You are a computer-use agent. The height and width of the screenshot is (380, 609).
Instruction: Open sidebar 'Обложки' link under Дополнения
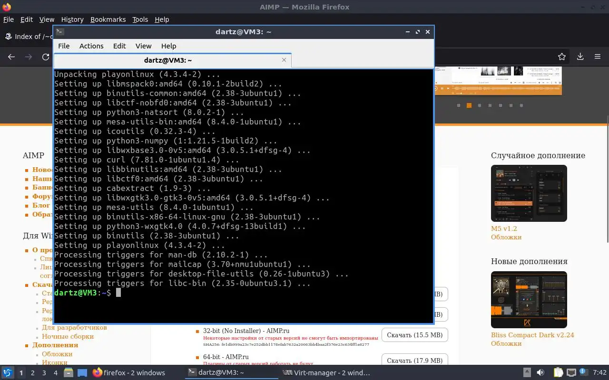pyautogui.click(x=57, y=354)
